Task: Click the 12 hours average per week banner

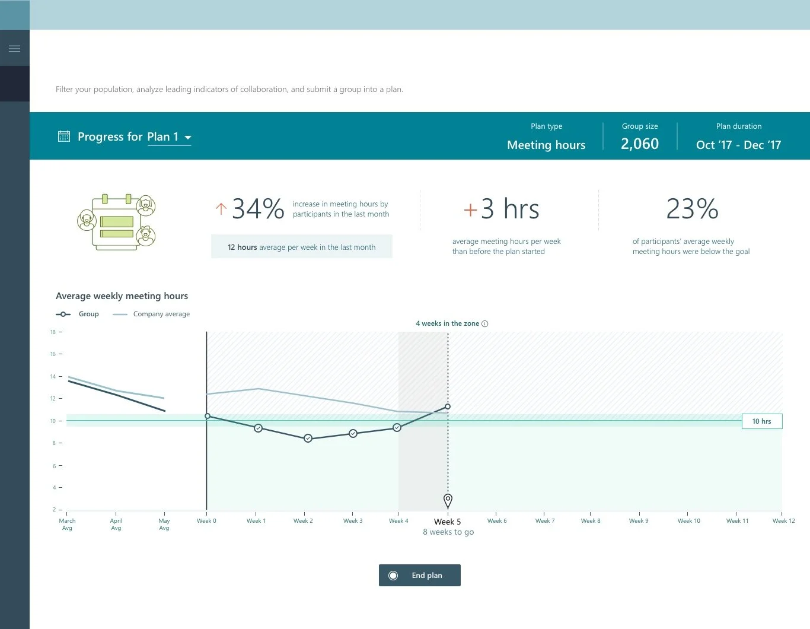Action: click(x=301, y=246)
